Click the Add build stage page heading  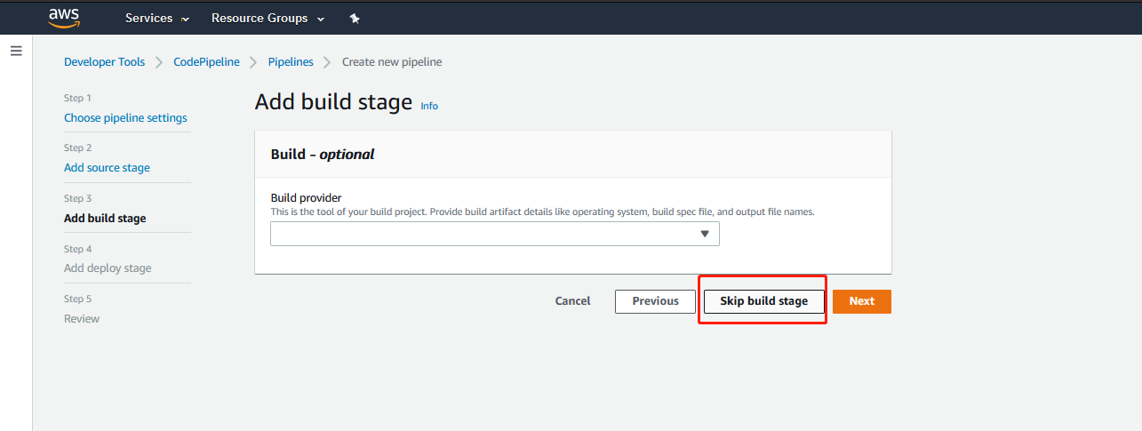pyautogui.click(x=333, y=101)
